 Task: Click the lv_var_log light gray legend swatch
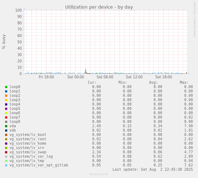[x=6, y=157]
